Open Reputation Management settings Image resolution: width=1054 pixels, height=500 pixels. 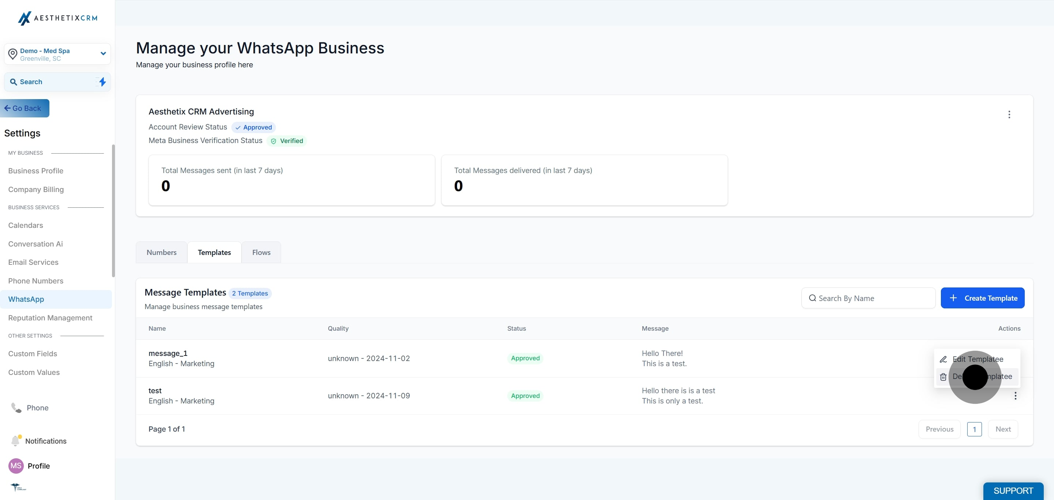click(x=51, y=318)
